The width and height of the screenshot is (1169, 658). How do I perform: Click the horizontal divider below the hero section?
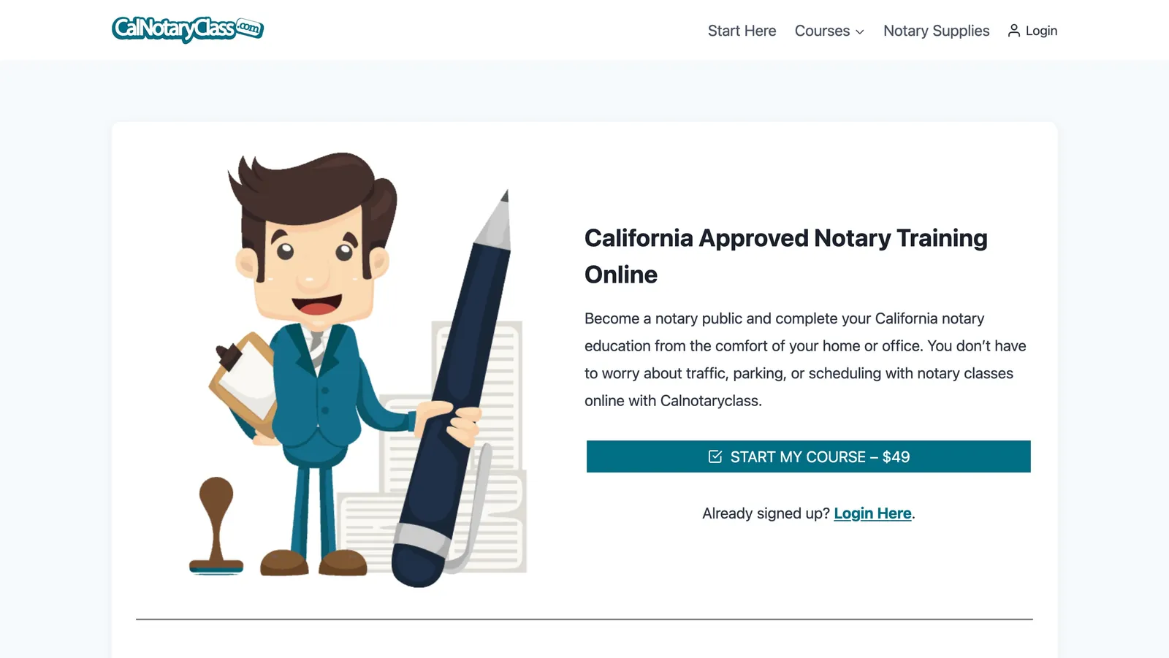click(x=584, y=618)
